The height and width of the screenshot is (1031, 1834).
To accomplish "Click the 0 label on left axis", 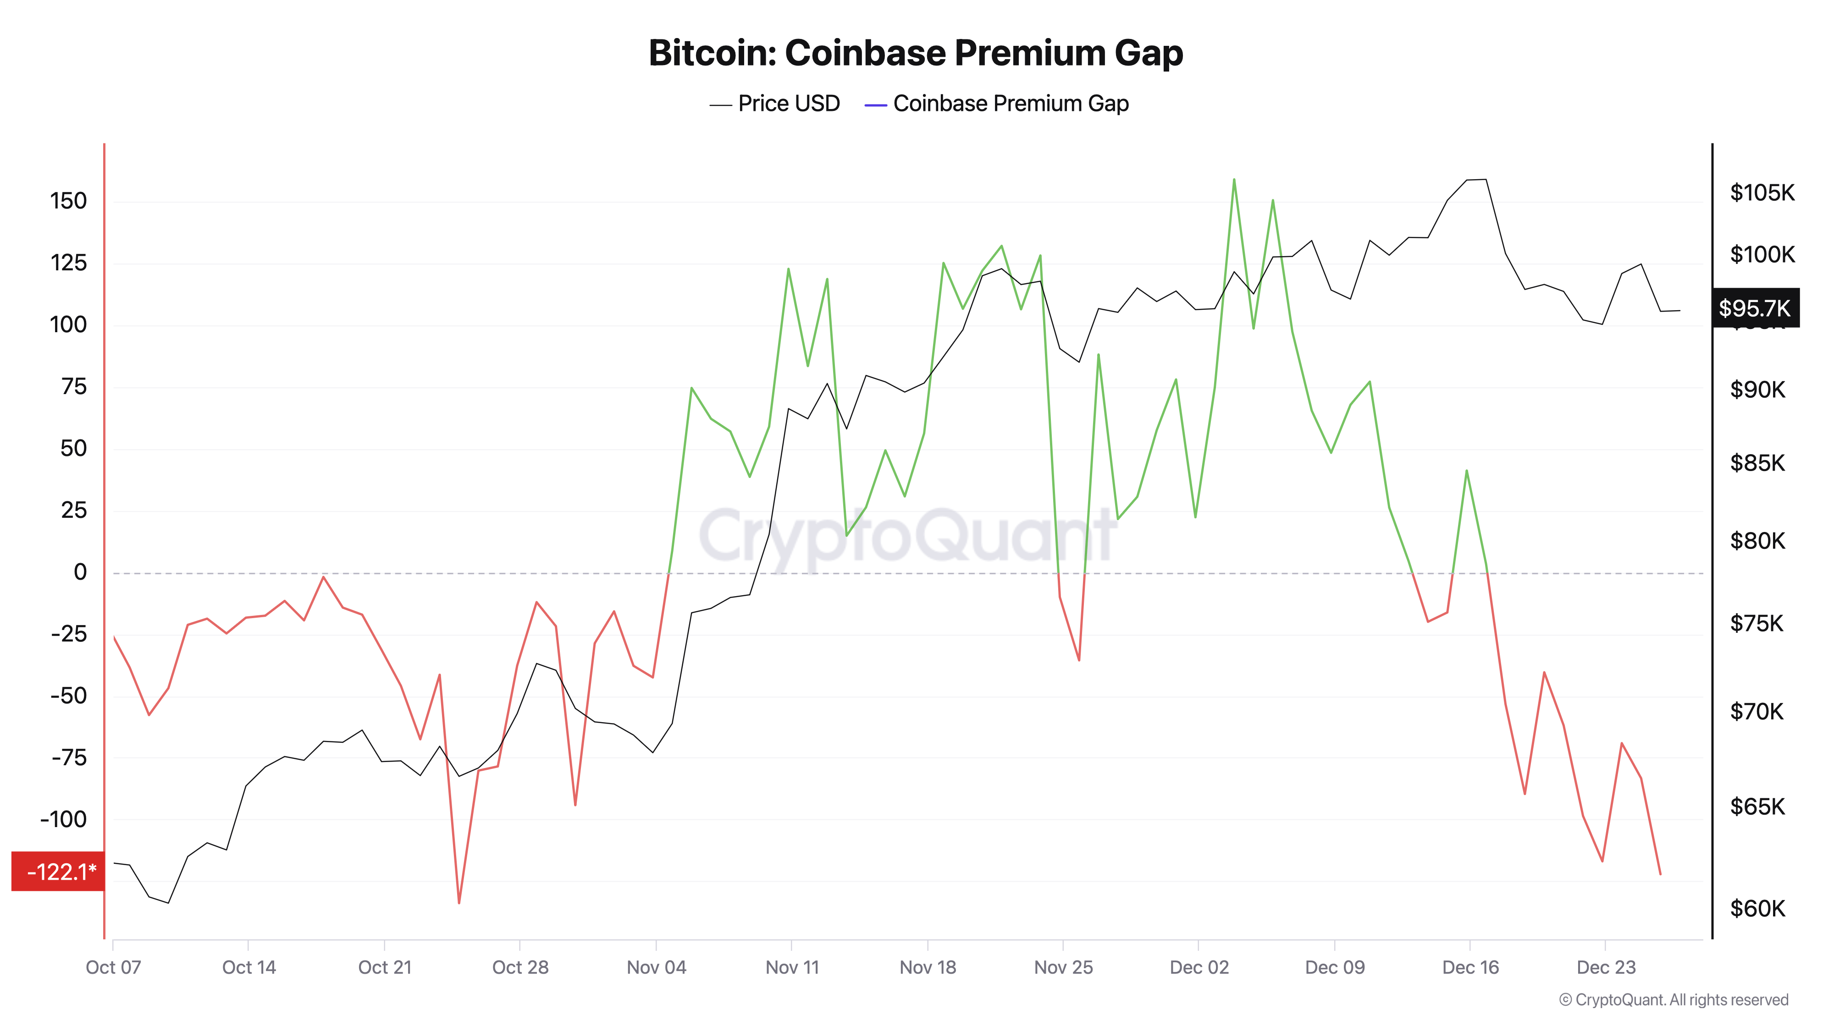I will 80,572.
